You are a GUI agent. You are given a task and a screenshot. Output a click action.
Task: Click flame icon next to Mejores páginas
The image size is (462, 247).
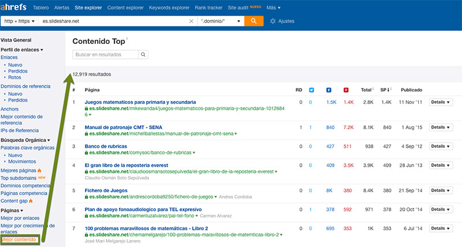39,170
